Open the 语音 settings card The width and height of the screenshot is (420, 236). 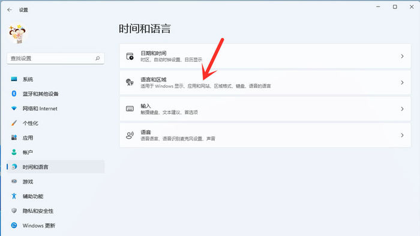pos(265,135)
